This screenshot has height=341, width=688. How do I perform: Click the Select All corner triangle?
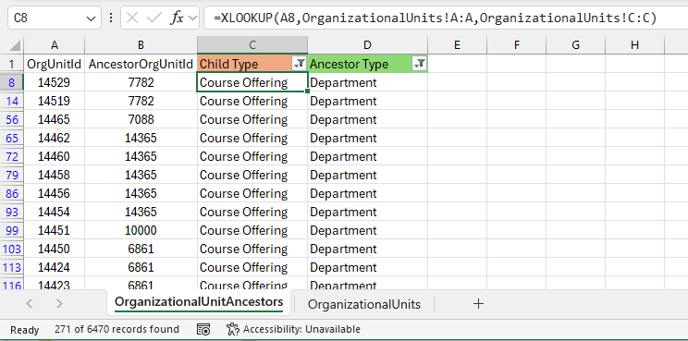tap(15, 45)
